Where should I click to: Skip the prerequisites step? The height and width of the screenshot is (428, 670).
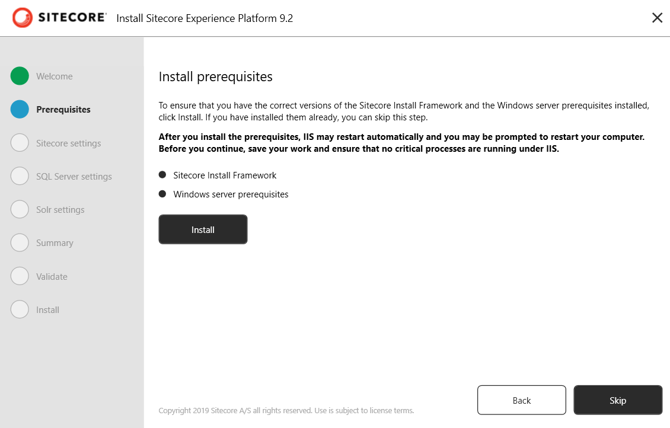618,400
